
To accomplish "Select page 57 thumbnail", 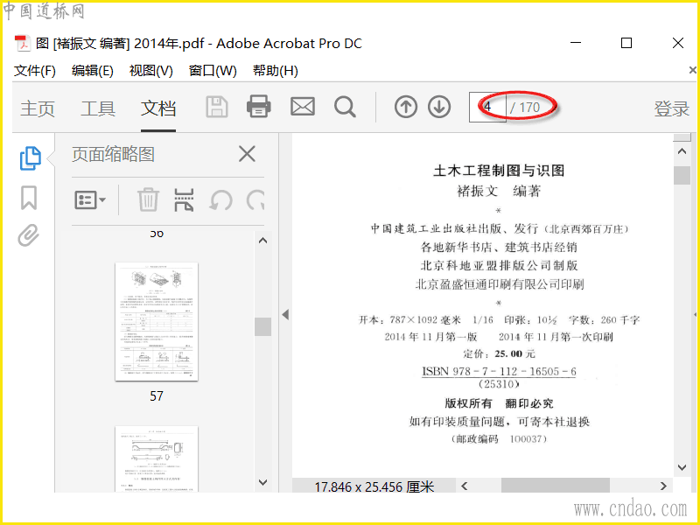I will (157, 321).
